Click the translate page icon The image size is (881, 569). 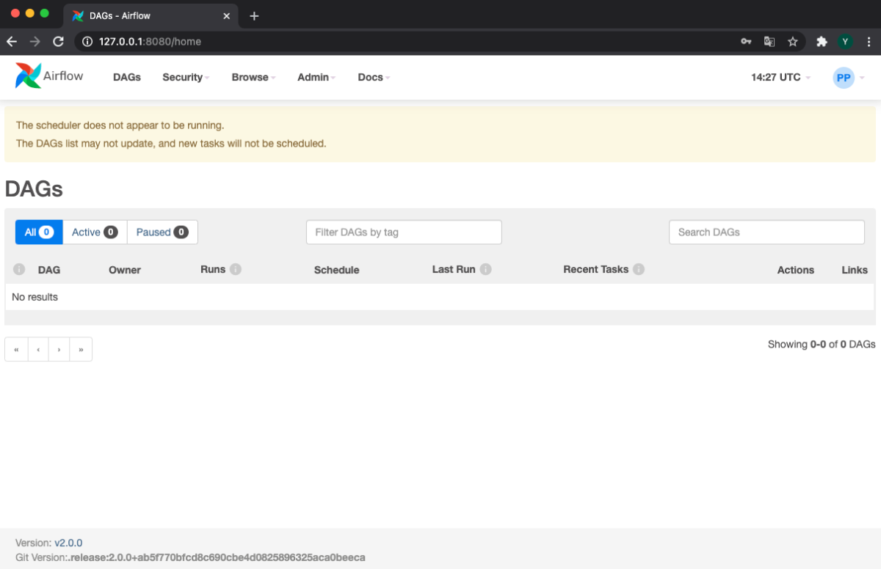coord(769,42)
